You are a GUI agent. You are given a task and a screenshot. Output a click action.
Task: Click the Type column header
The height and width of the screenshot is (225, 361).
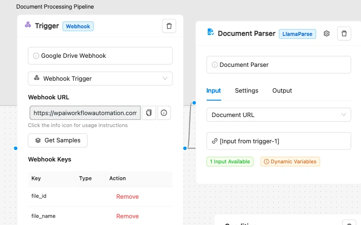[x=85, y=178]
